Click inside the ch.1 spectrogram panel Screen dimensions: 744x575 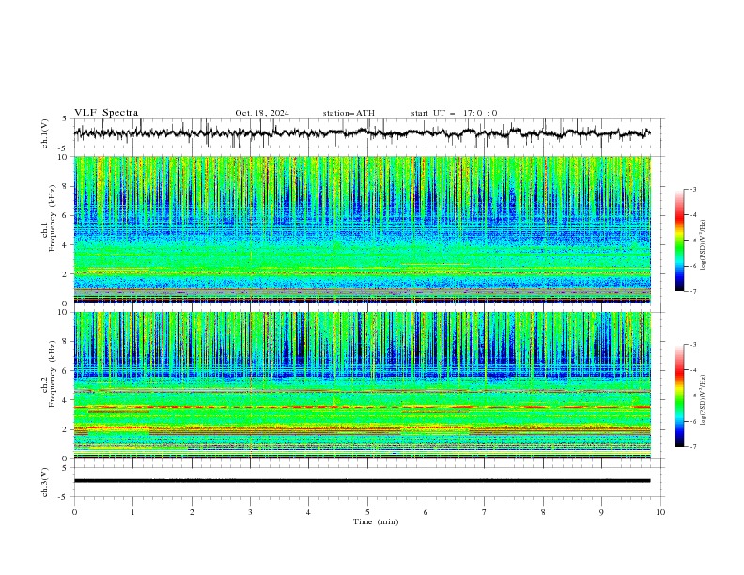click(363, 229)
